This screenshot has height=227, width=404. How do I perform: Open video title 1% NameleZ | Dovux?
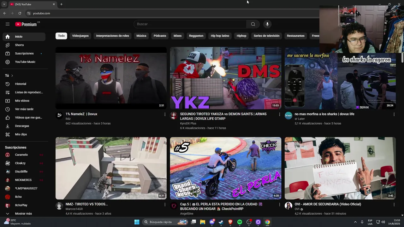[x=81, y=114]
